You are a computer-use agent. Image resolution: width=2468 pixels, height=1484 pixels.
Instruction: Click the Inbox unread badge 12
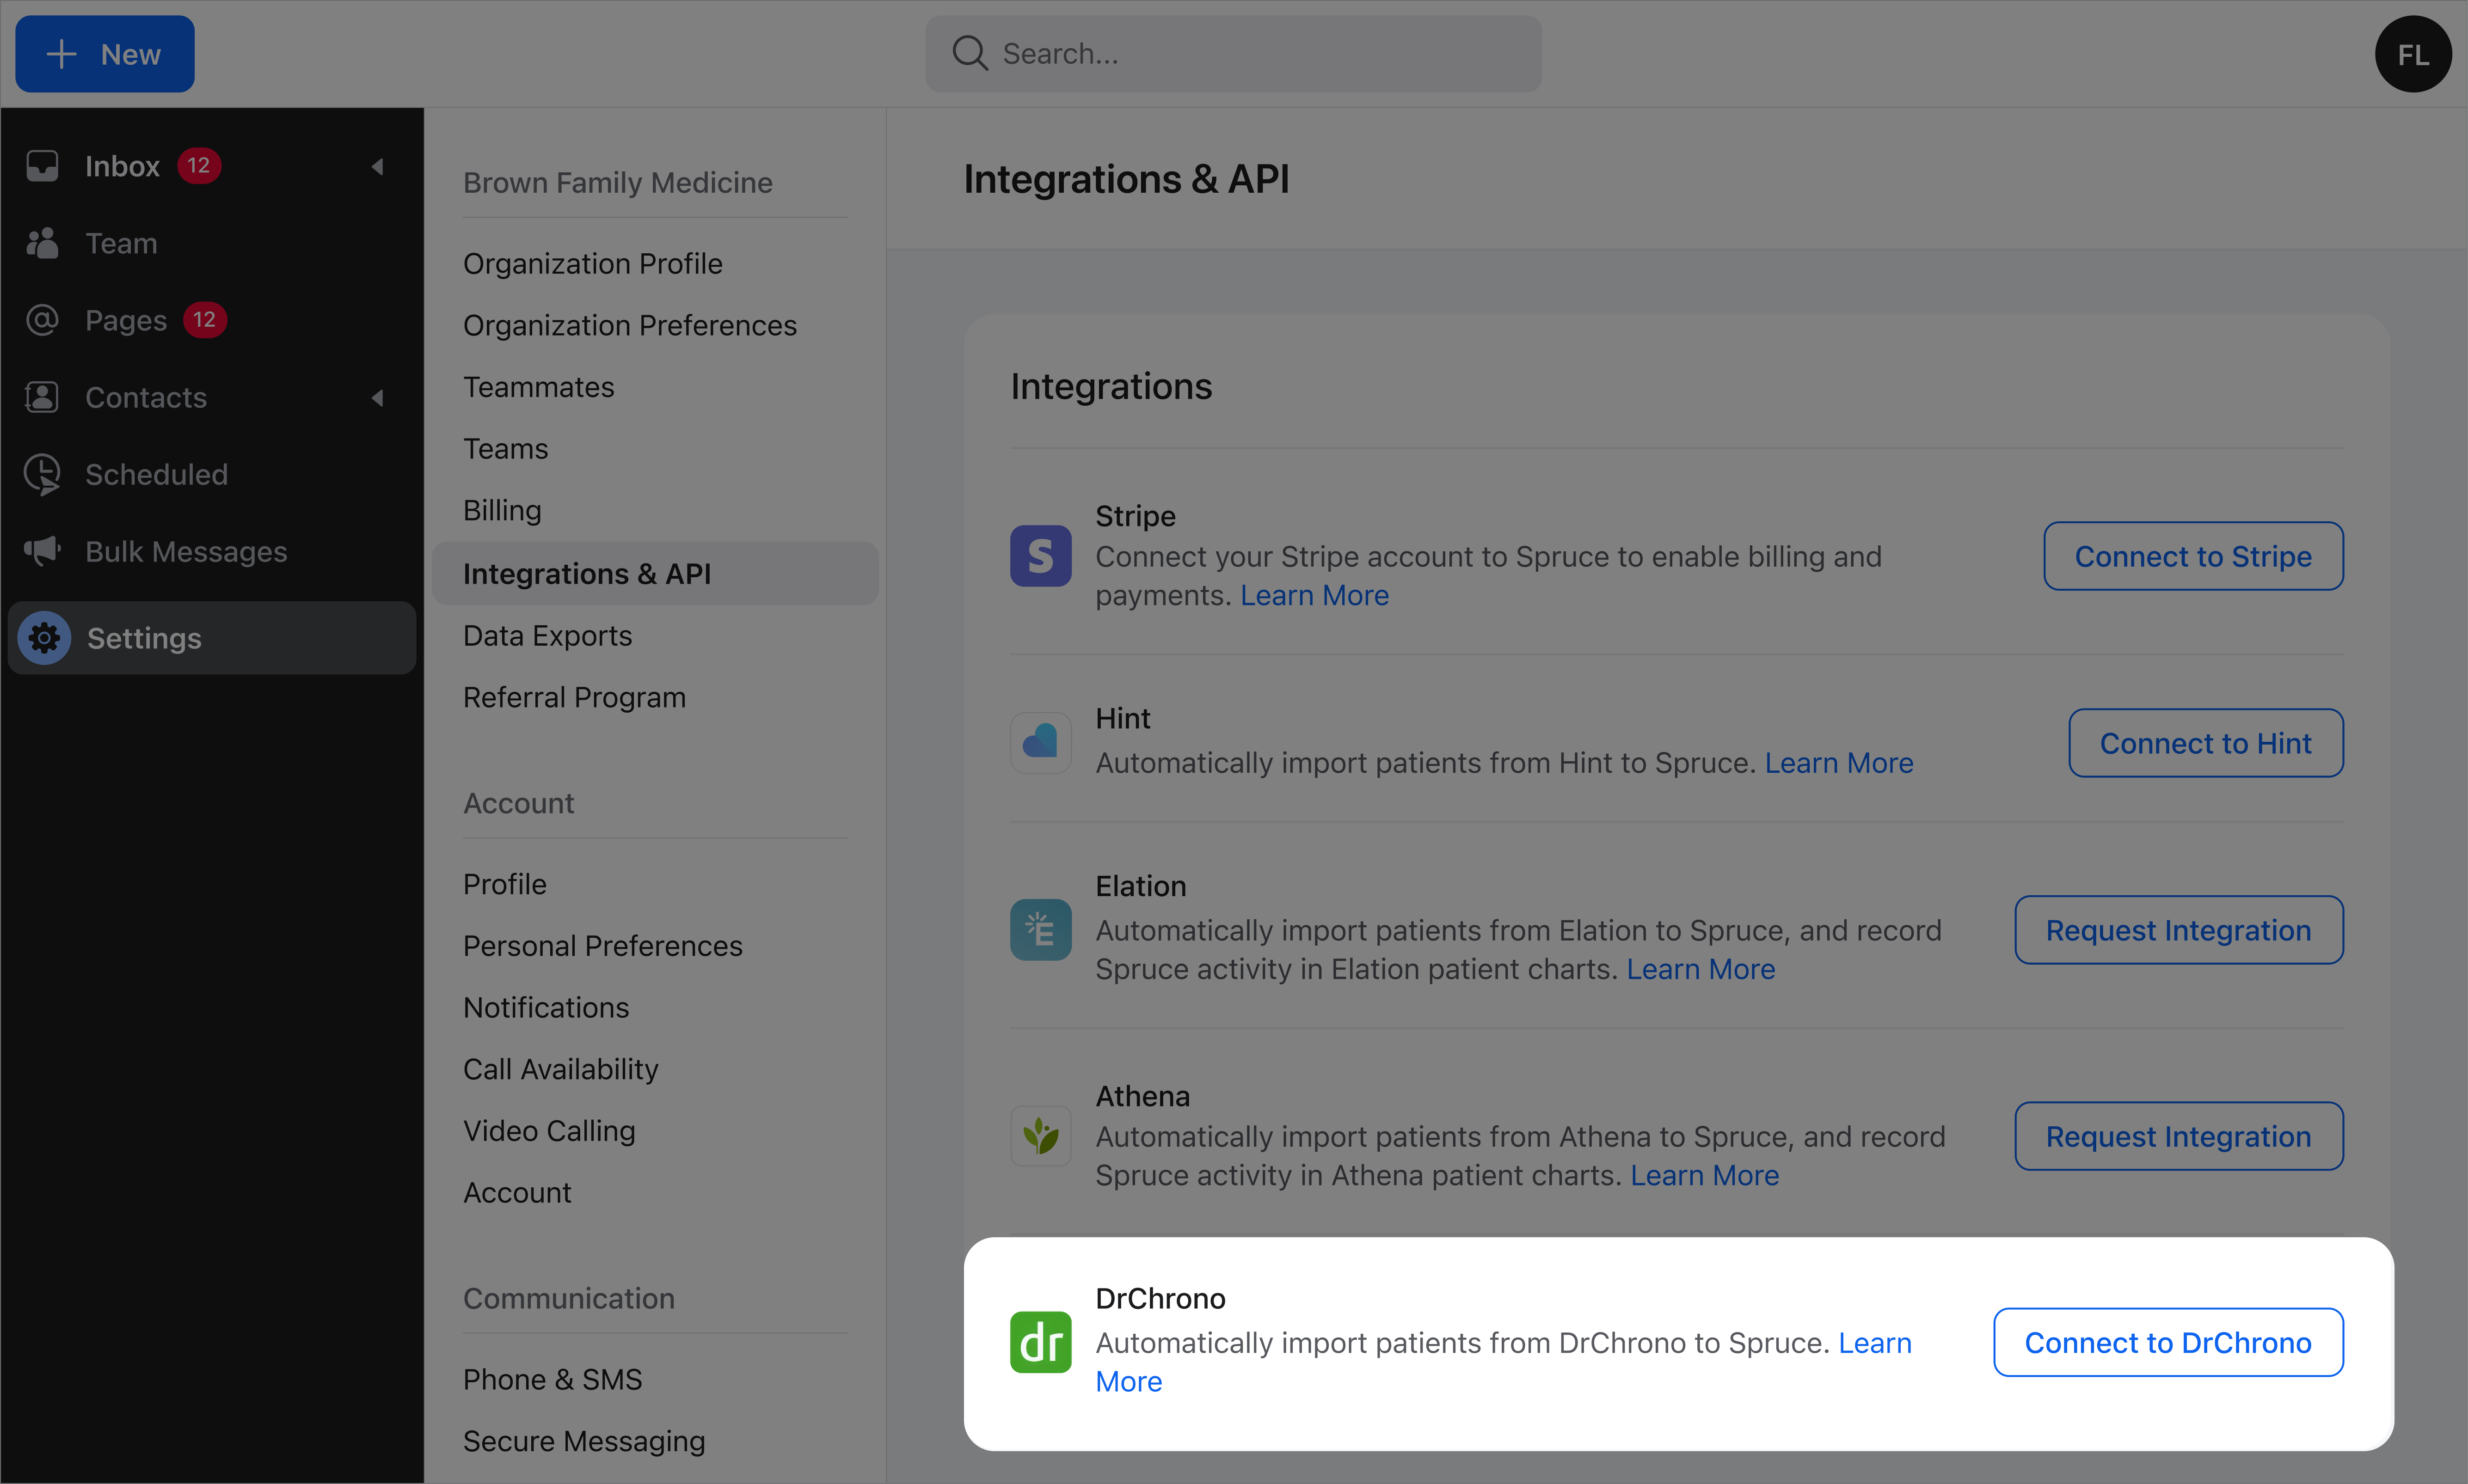(x=199, y=166)
